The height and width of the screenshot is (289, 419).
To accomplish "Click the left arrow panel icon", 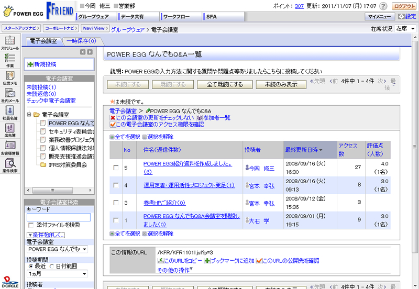I will 83,52.
